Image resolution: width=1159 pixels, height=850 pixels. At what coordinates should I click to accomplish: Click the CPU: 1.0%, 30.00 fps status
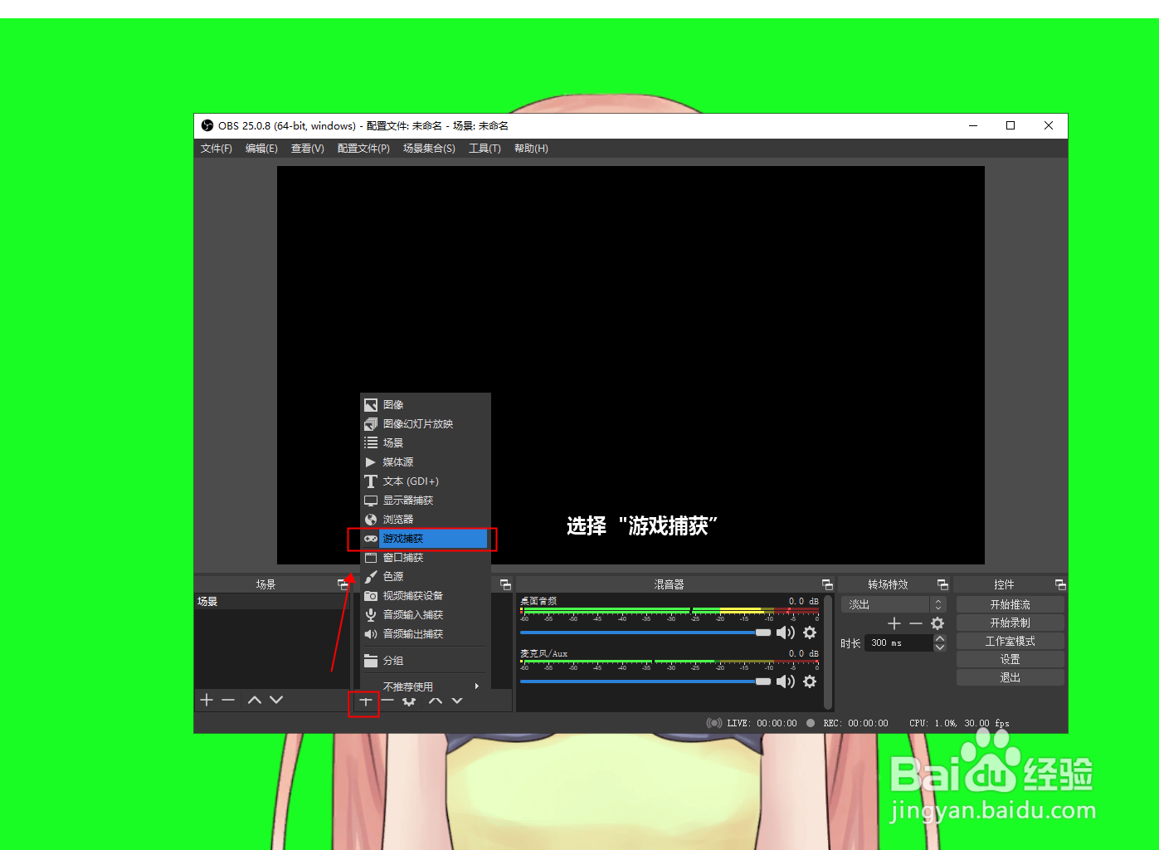coord(959,724)
